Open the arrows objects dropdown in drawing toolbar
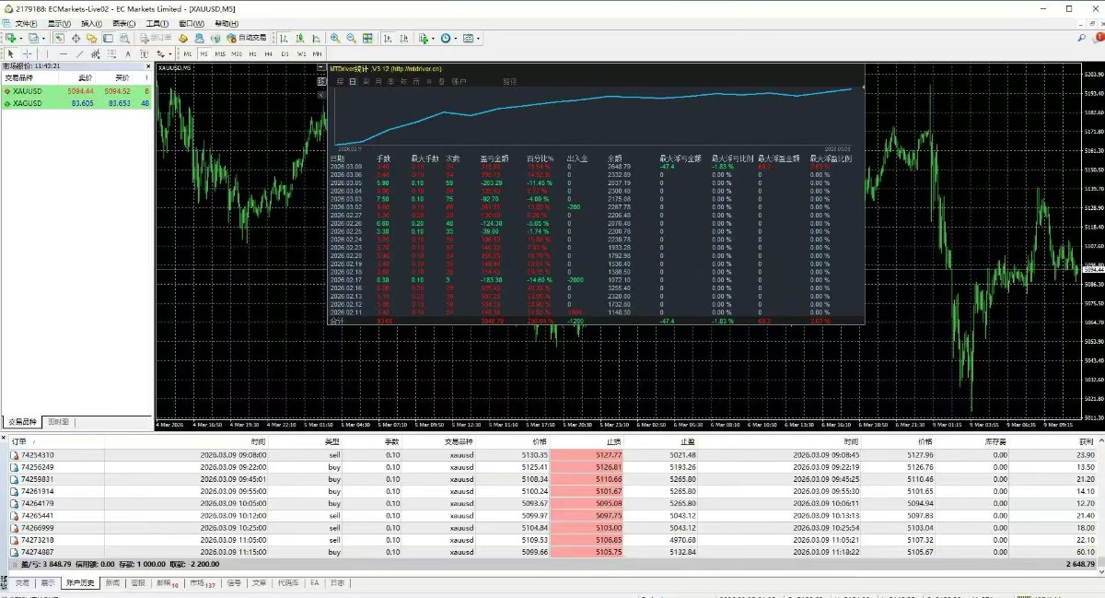The height and width of the screenshot is (598, 1105). (x=171, y=54)
